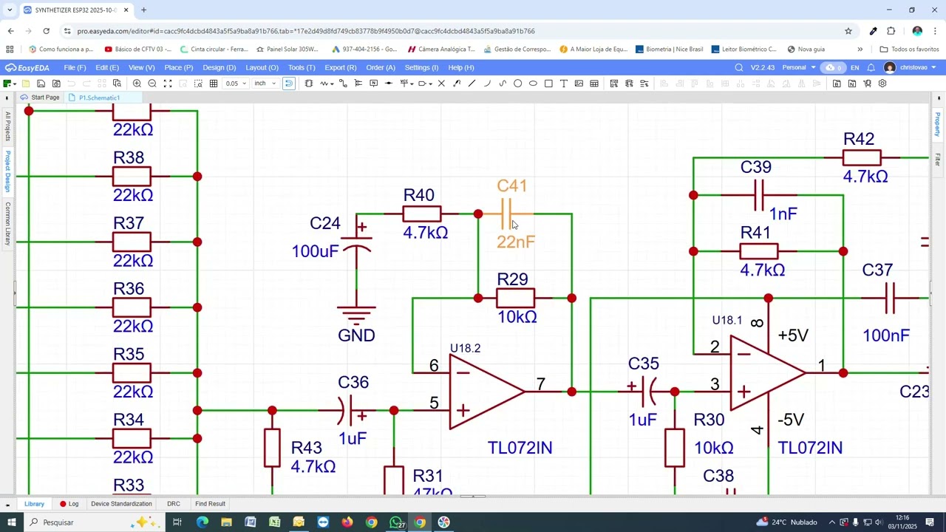The image size is (946, 532).
Task: Click the find and search icon
Action: click(x=117, y=83)
